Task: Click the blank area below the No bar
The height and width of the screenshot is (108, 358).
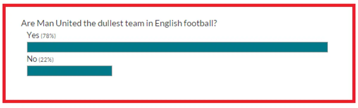Action: coord(179,88)
